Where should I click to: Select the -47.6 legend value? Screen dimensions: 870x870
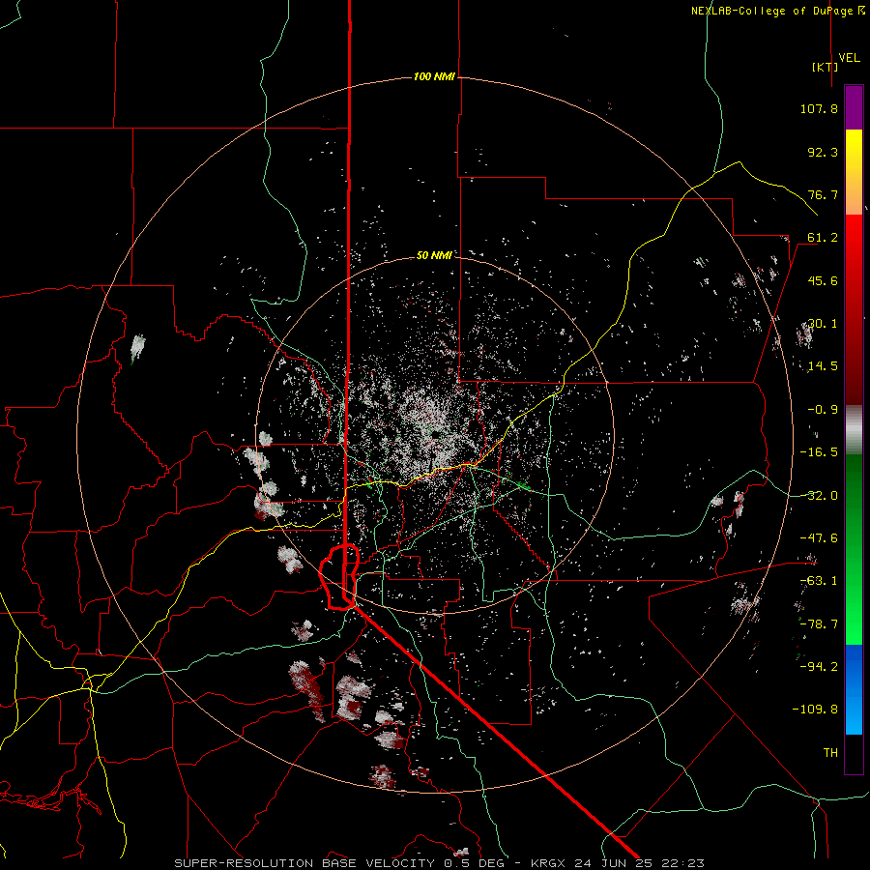[819, 538]
